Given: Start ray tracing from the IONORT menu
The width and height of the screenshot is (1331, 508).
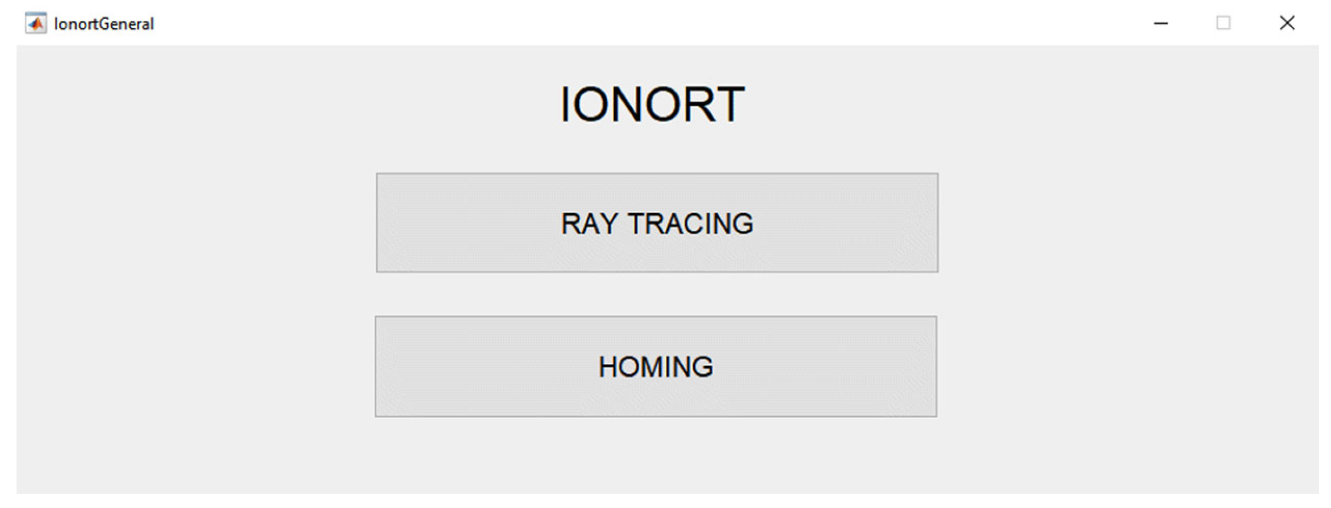Looking at the screenshot, I should (657, 223).
